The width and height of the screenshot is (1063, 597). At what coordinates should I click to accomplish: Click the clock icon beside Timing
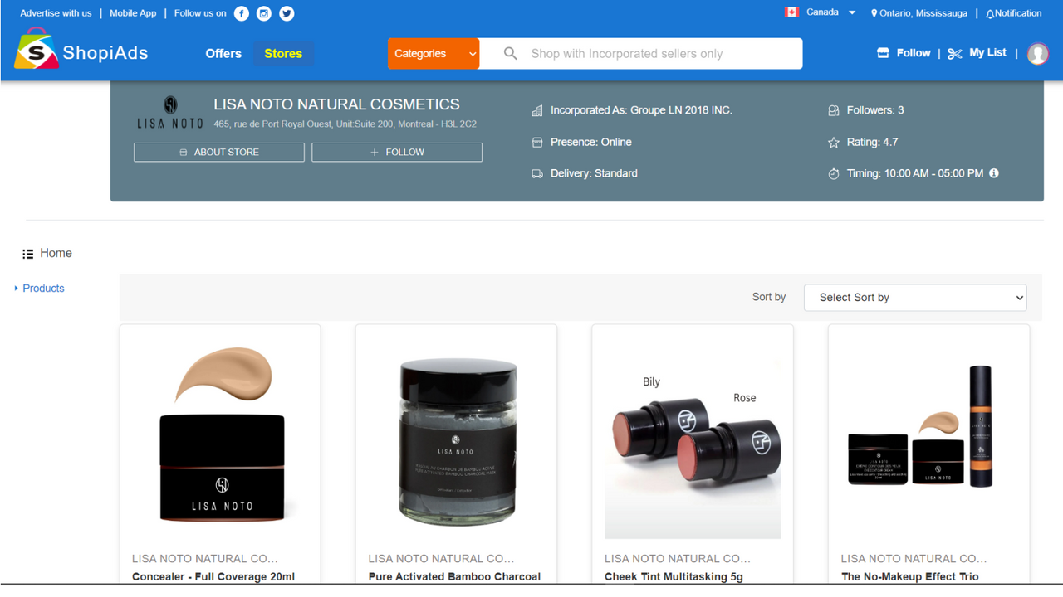coord(834,174)
